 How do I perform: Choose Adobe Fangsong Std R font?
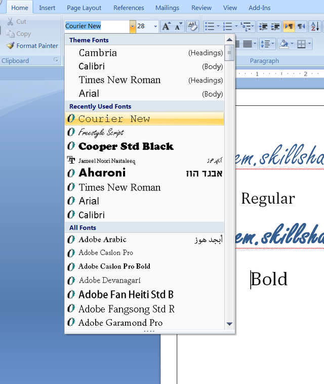click(x=144, y=309)
